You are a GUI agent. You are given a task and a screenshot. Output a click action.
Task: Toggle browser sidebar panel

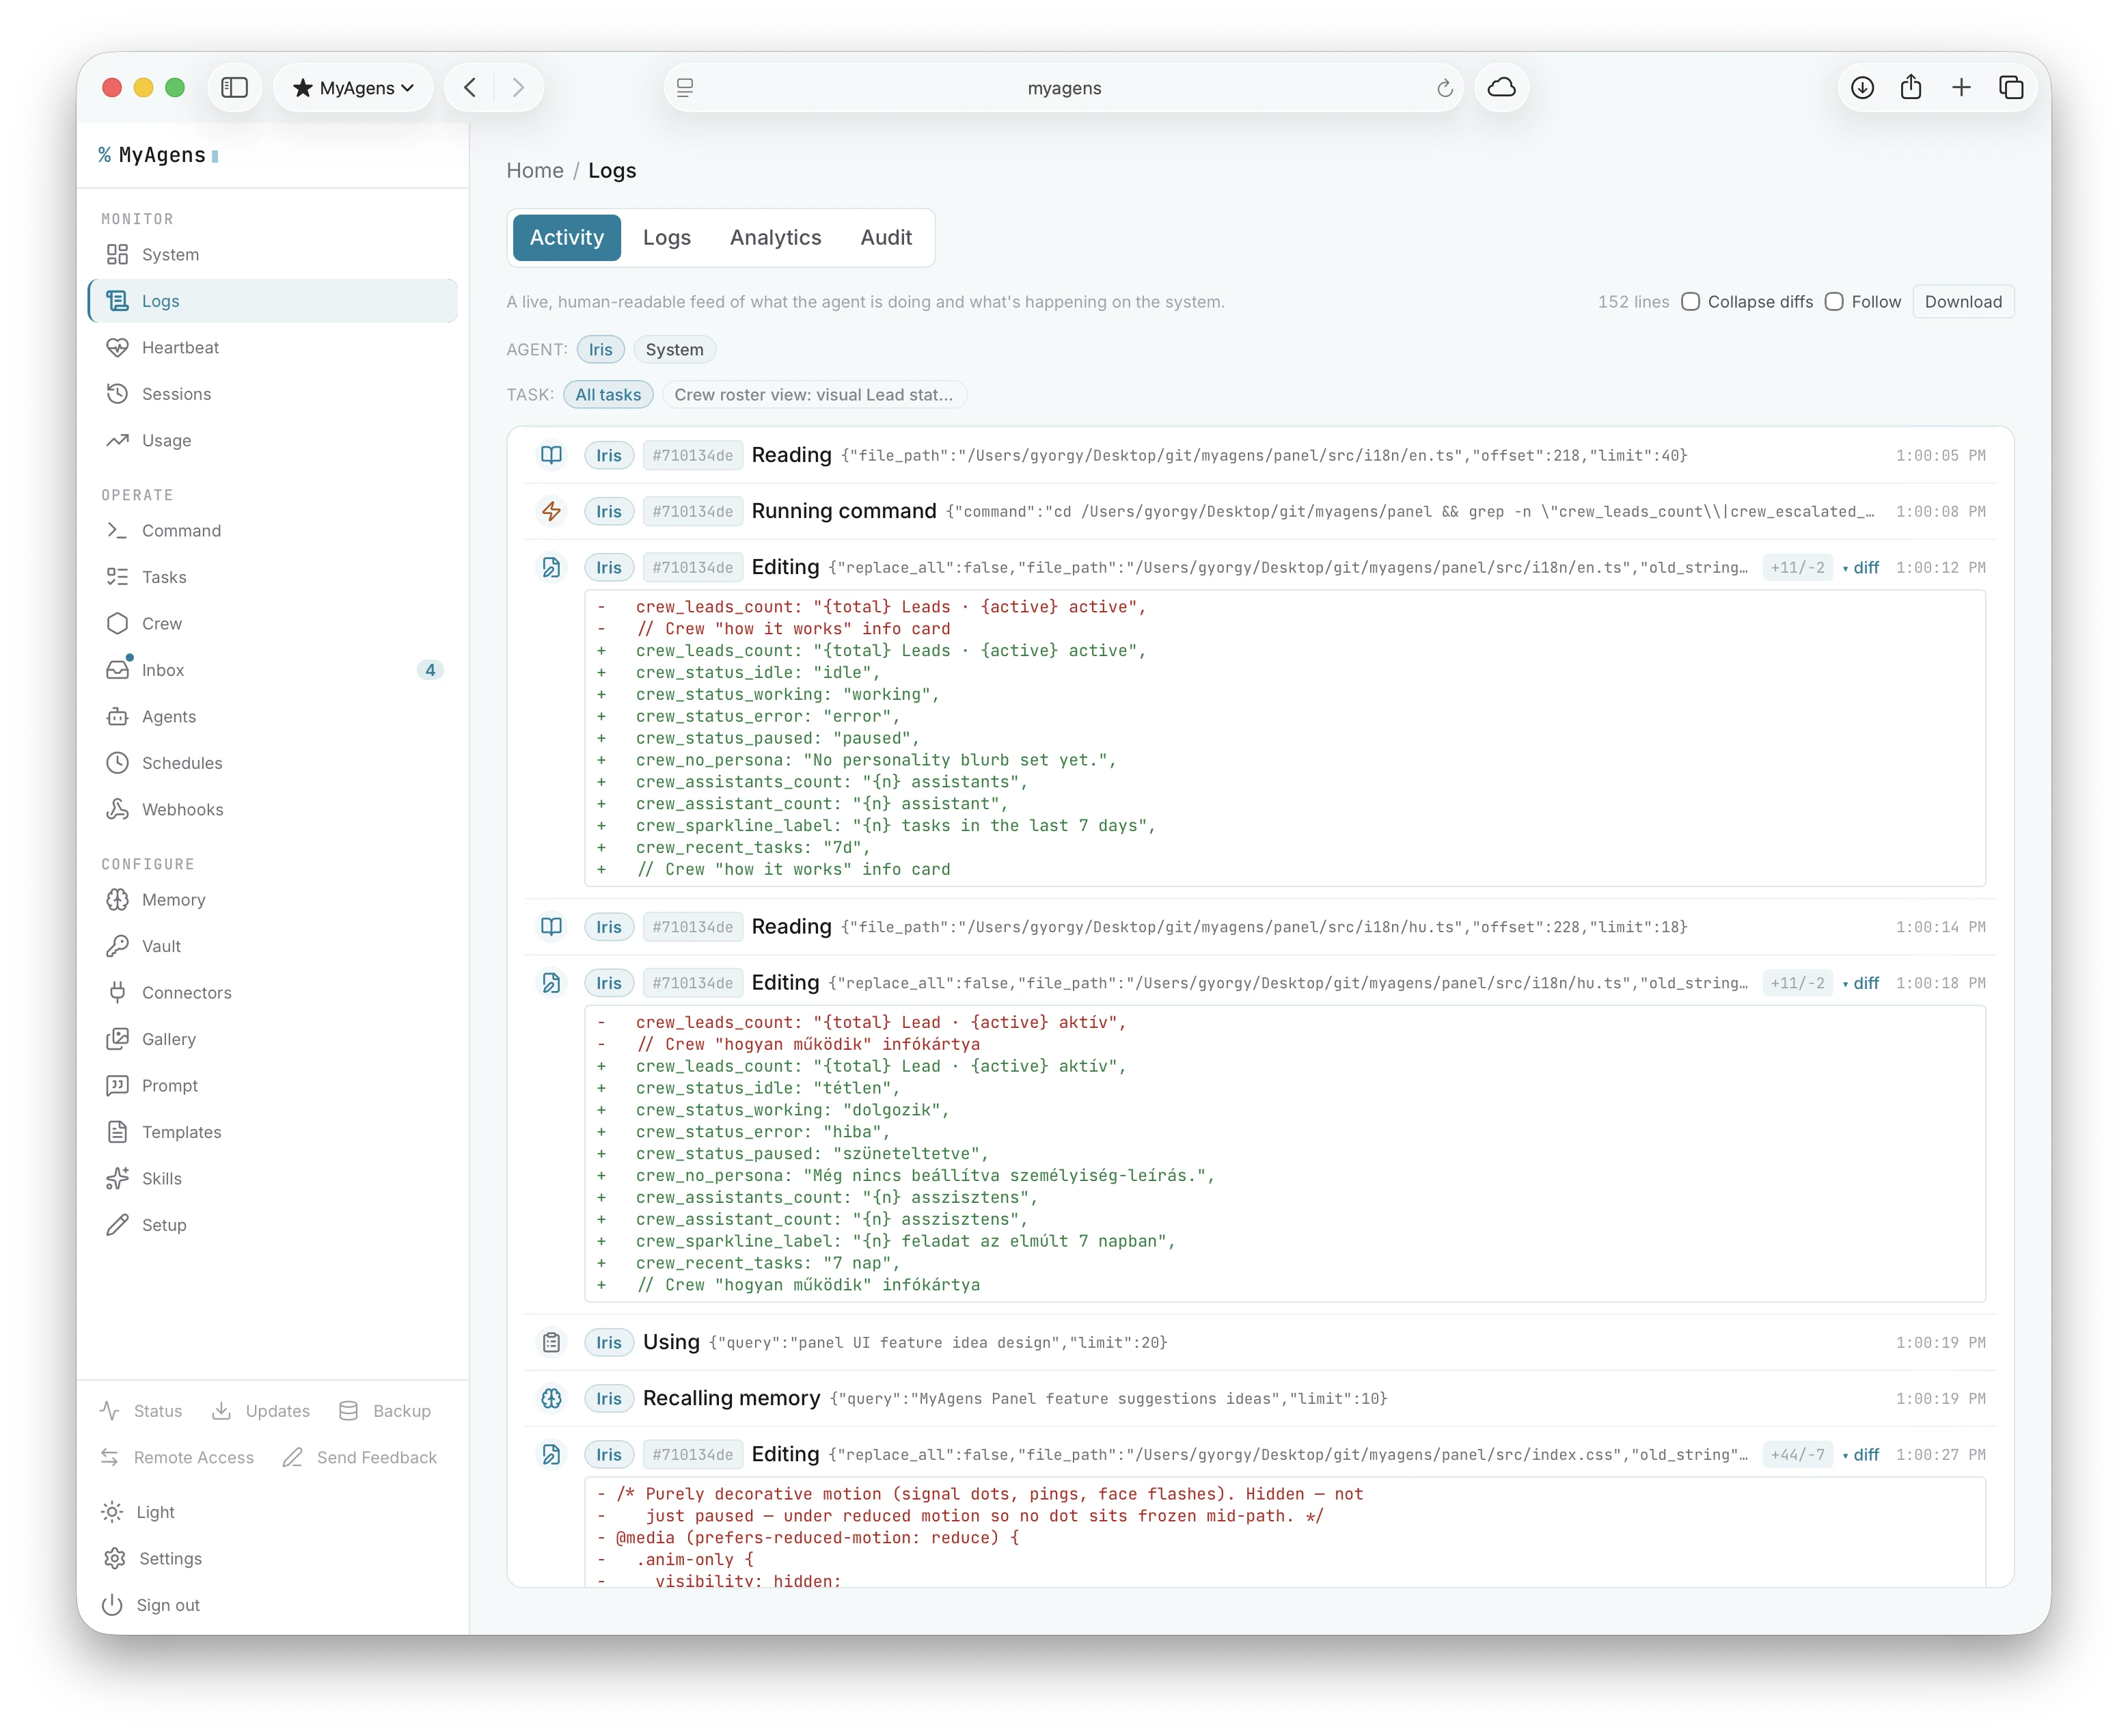tap(235, 88)
